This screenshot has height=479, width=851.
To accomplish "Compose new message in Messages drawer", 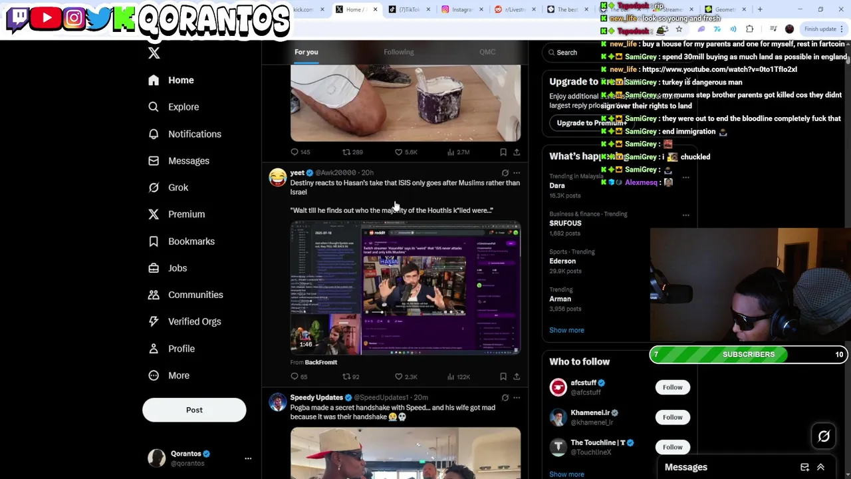I will point(804,467).
